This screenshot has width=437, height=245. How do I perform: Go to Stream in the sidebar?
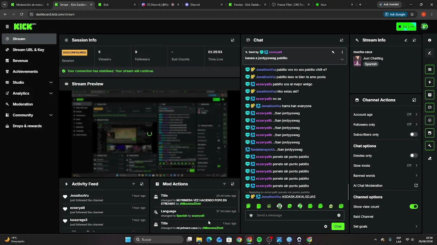29,39
